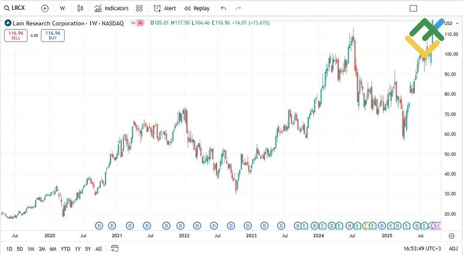The image size is (463, 255).
Task: Click the 2024 time axis label
Action: (x=319, y=236)
